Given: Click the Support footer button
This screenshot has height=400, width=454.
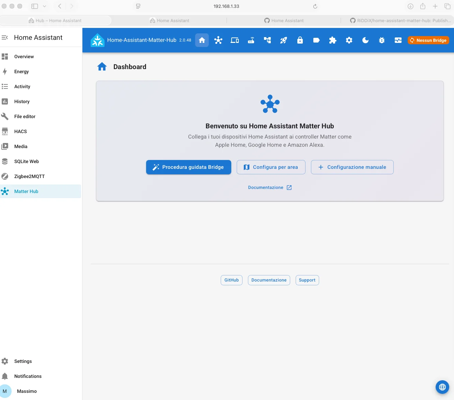Looking at the screenshot, I should tap(307, 280).
